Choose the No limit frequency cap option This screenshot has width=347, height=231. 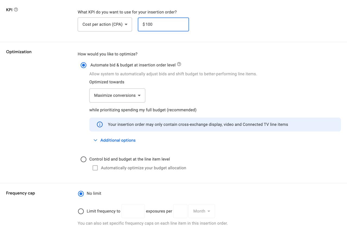(x=81, y=194)
